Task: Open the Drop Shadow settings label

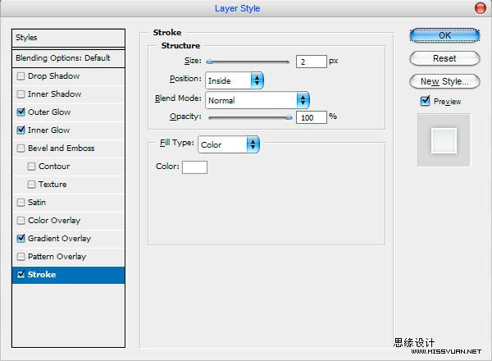Action: [x=53, y=76]
